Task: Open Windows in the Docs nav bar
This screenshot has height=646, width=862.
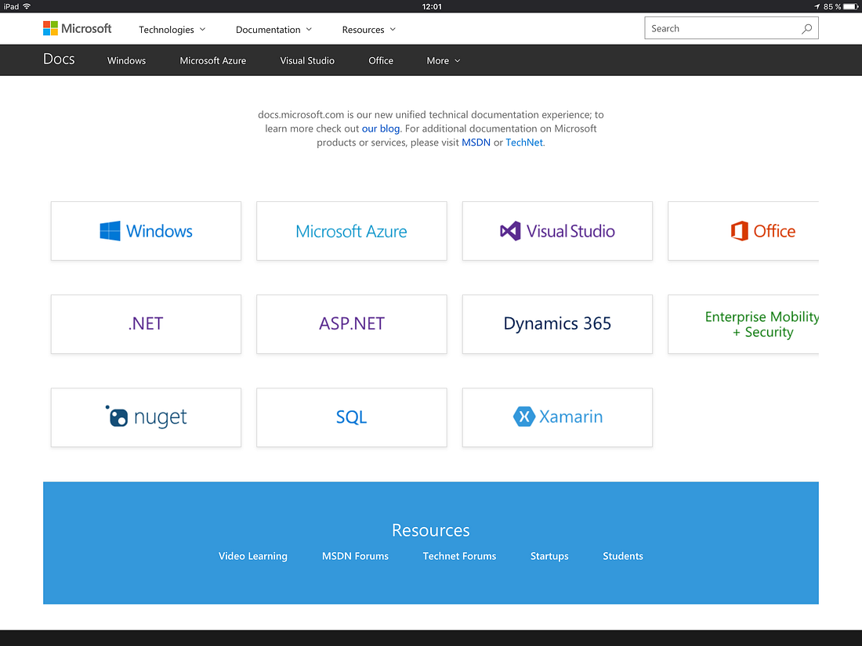Action: tap(126, 60)
